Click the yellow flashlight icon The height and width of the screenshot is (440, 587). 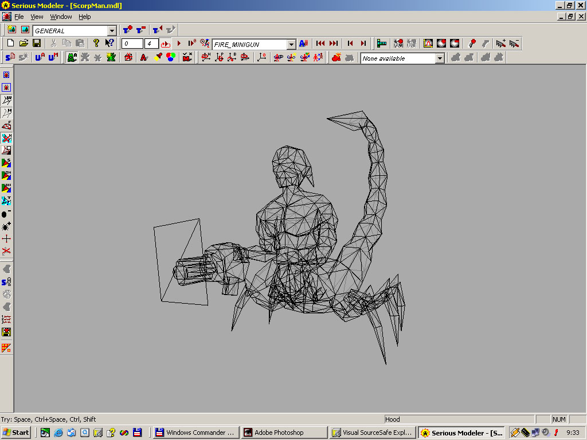pos(158,57)
